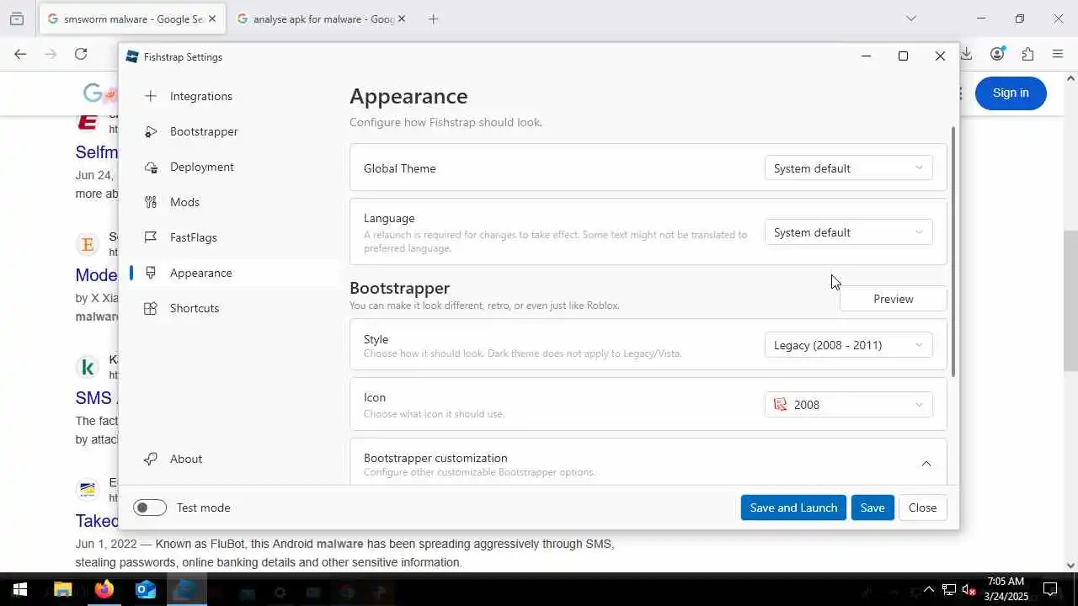
Task: Click the Fishstrap Settings title bar icon
Action: pyautogui.click(x=132, y=56)
